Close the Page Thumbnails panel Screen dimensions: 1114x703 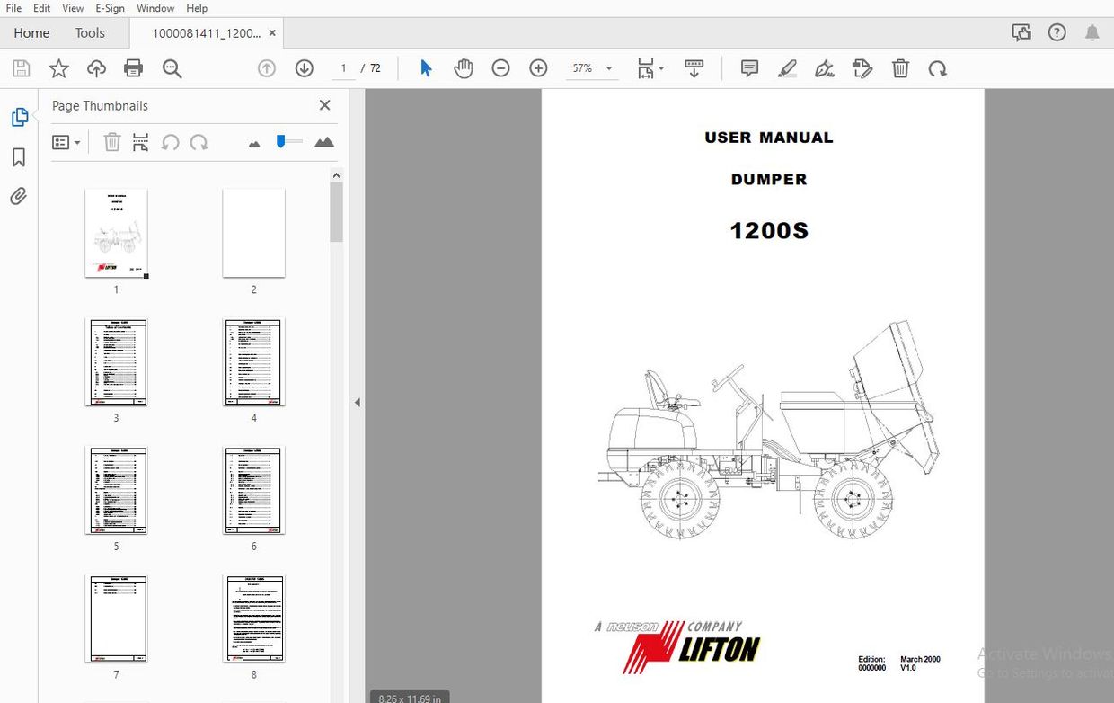324,105
